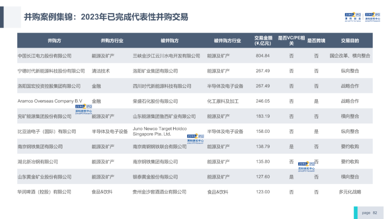
Task: Click the 多元化战略 purpose cell
Action: tap(350, 192)
